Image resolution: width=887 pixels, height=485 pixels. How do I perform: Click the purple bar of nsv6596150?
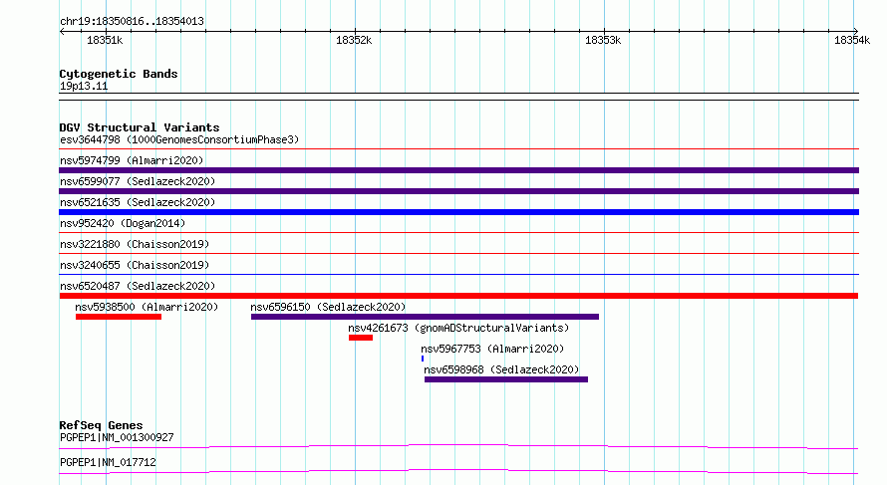(425, 317)
